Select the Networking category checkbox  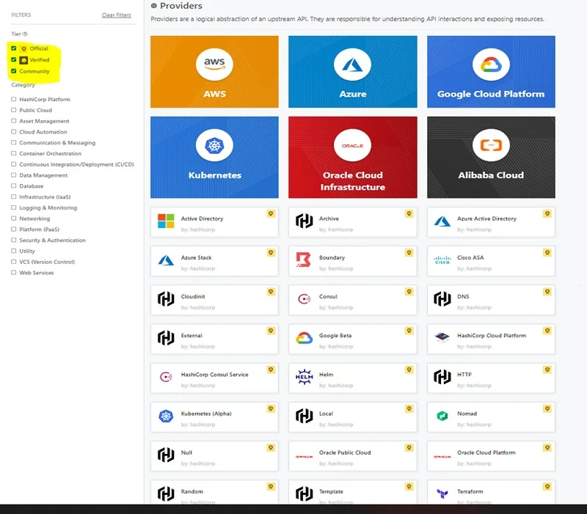(x=14, y=219)
